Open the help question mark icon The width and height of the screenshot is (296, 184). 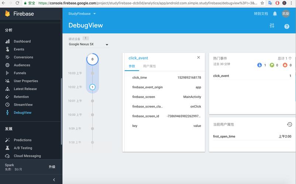pos(287,26)
